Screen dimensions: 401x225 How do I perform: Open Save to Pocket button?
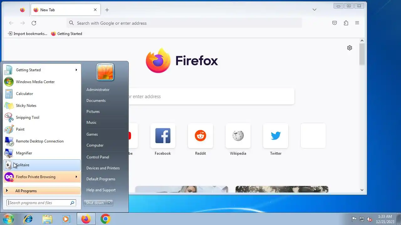(335, 23)
